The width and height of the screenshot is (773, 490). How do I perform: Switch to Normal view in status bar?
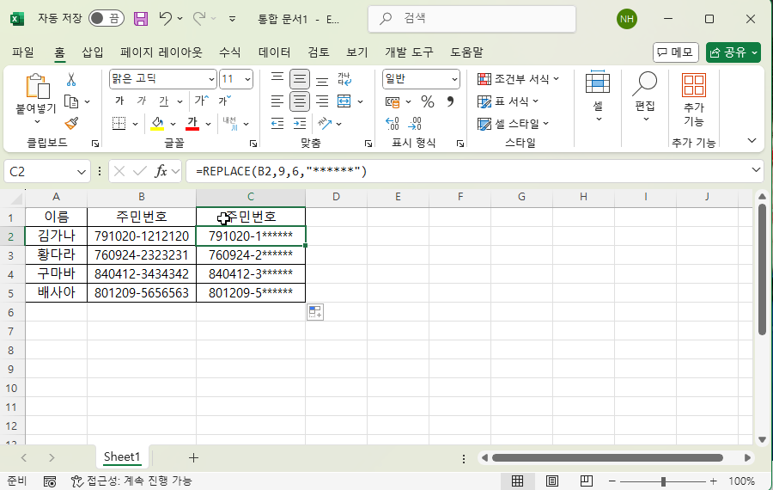[517, 481]
